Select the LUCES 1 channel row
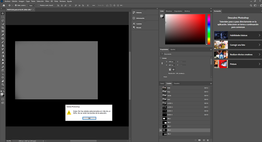Screen dimensions: 262x142 179,103
